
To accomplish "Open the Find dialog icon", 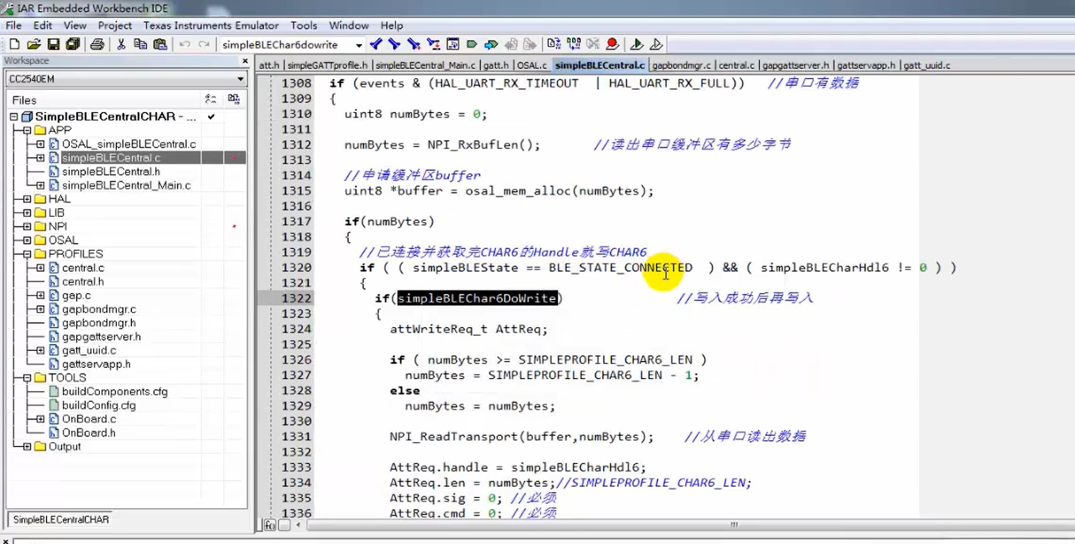I will coord(414,44).
